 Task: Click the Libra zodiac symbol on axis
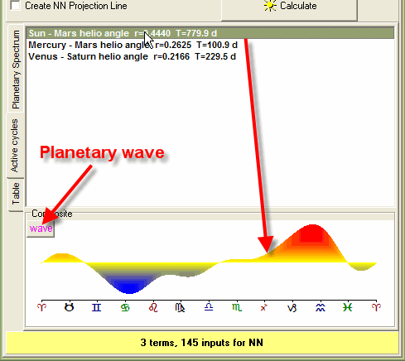pos(209,307)
